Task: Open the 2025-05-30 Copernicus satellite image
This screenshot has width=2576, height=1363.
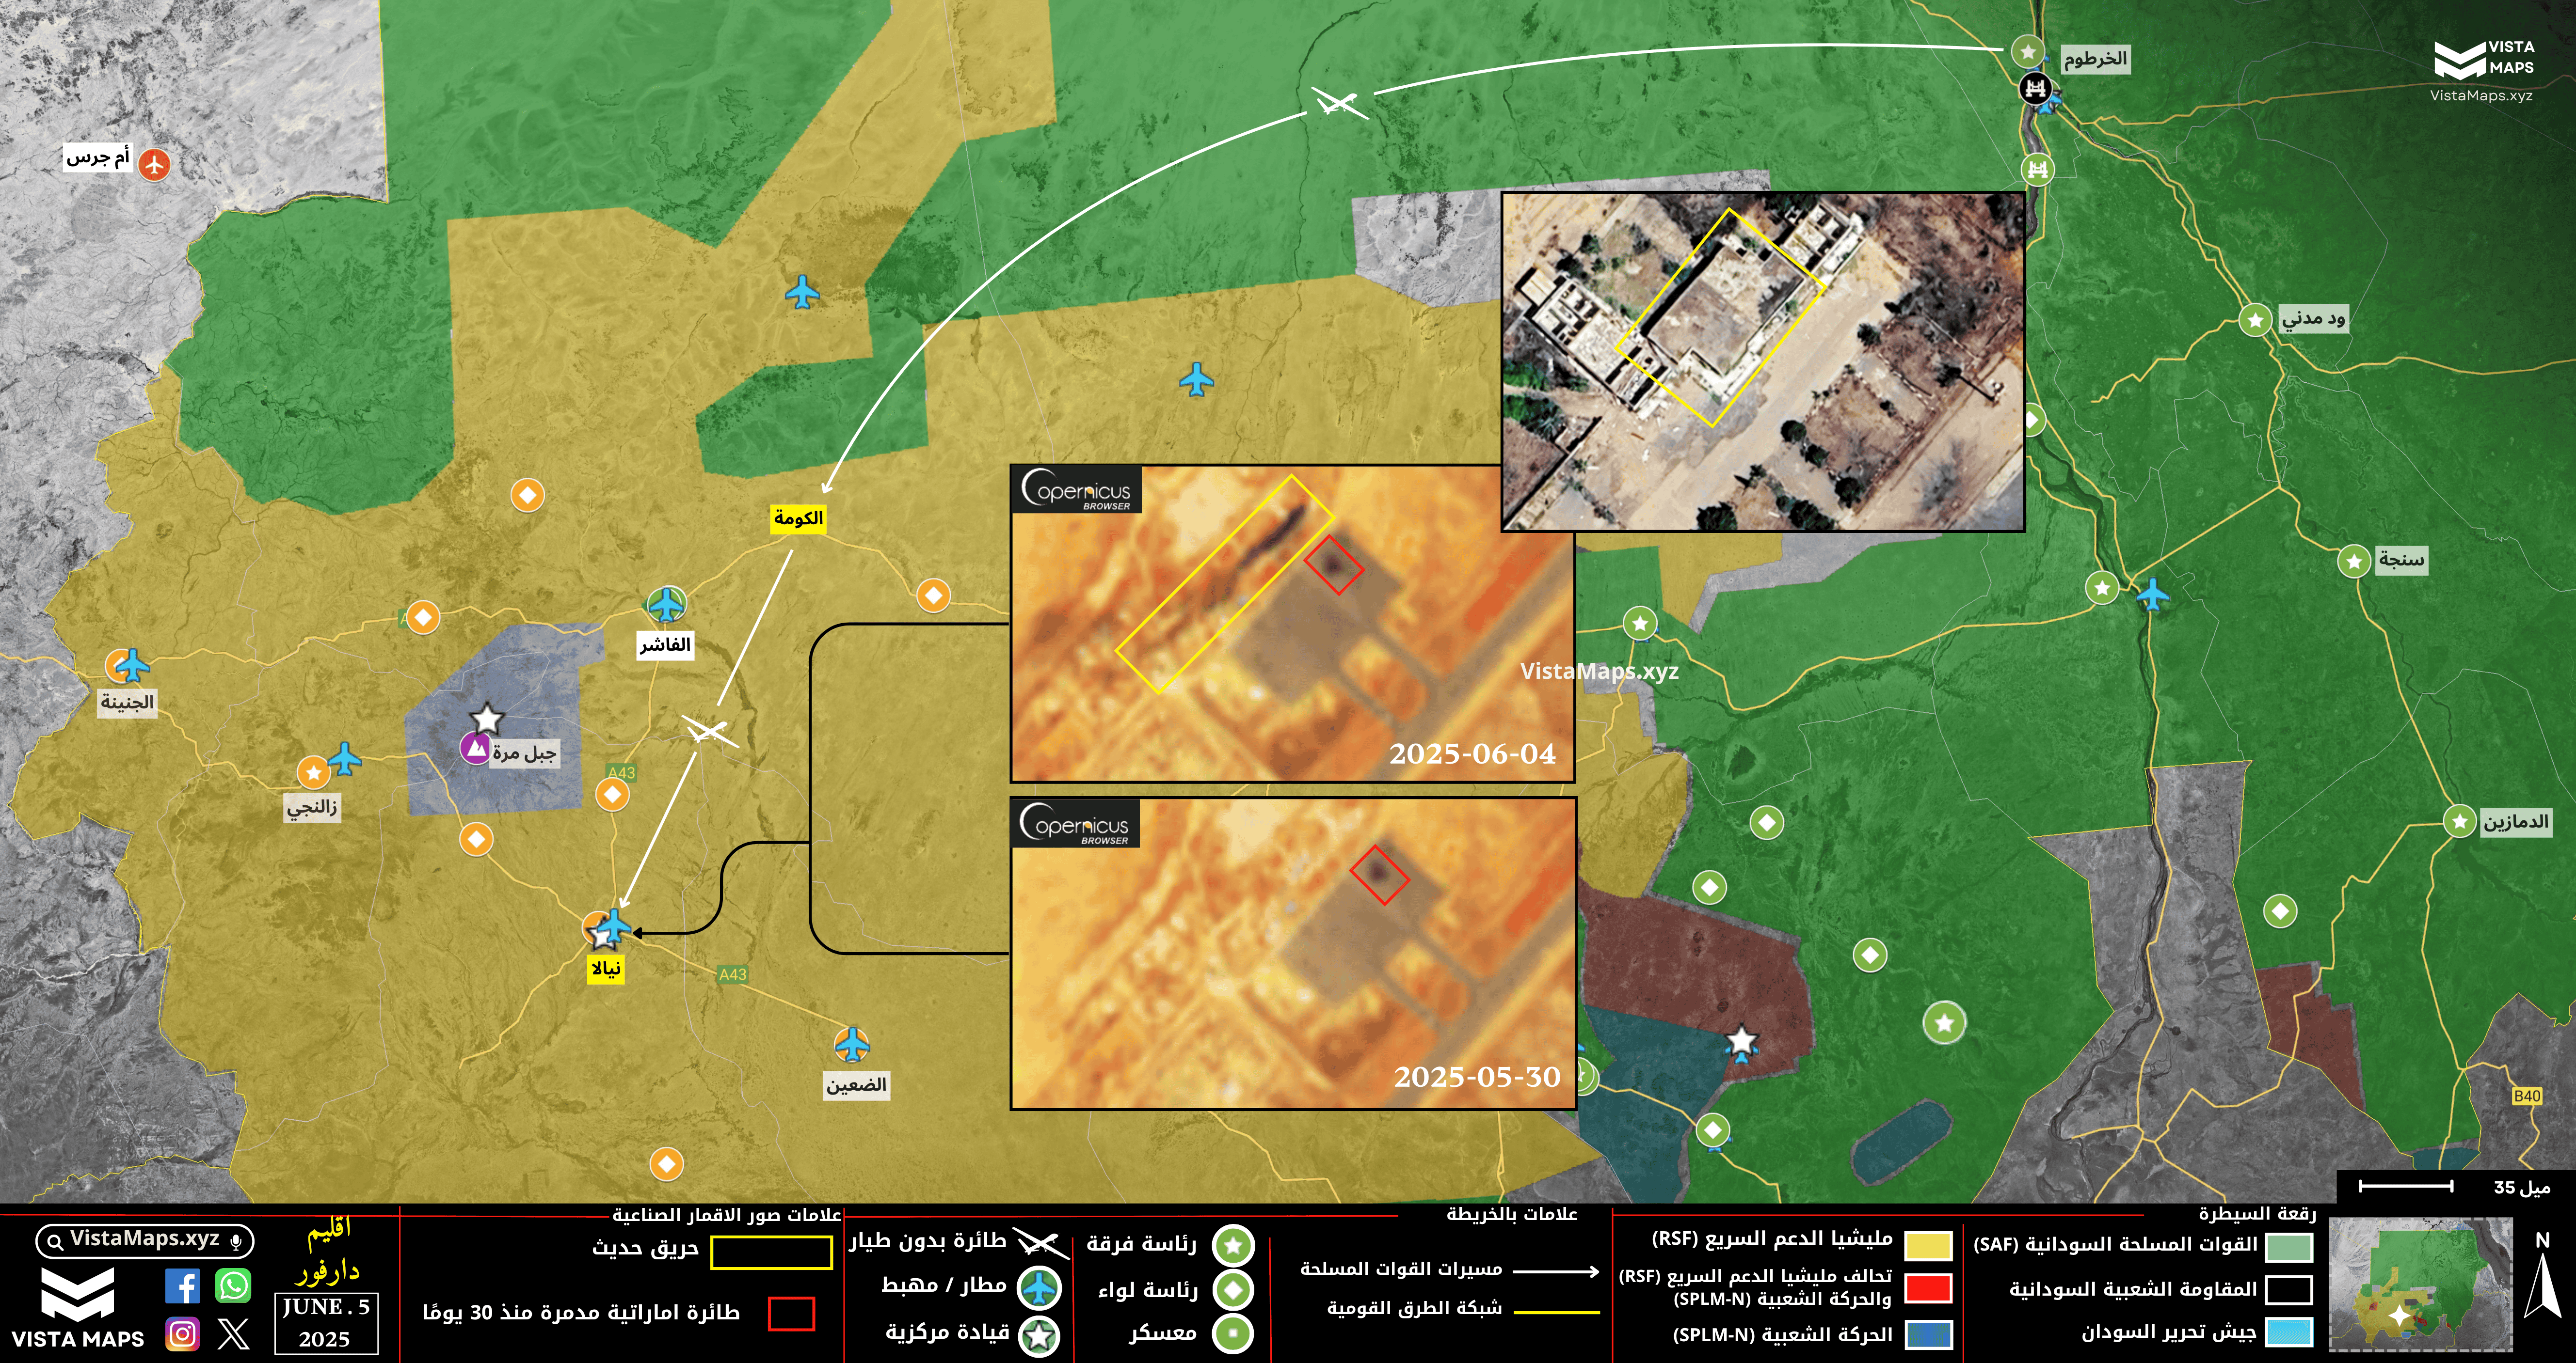Action: (1293, 953)
